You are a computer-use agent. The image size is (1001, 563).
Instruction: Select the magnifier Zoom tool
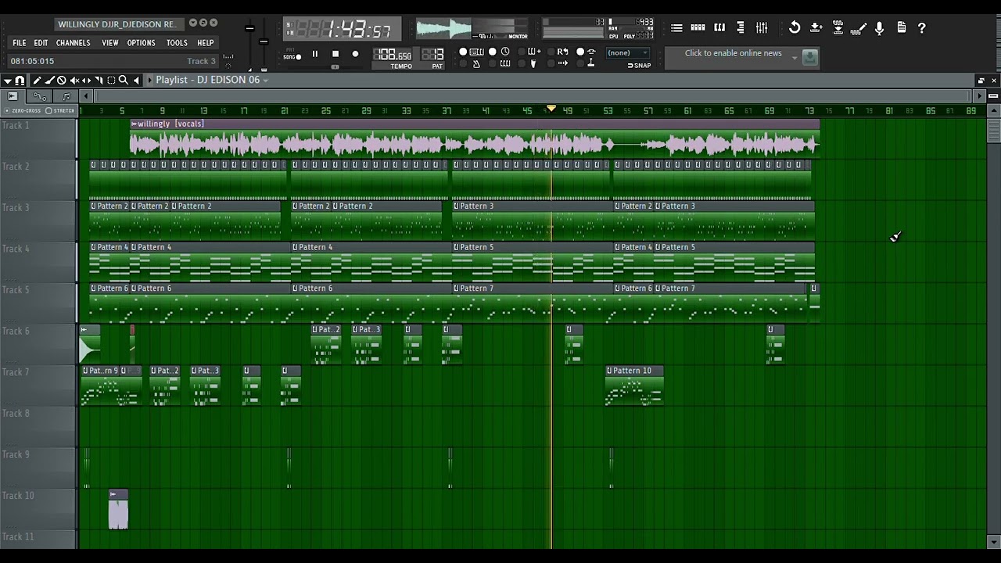click(x=123, y=81)
